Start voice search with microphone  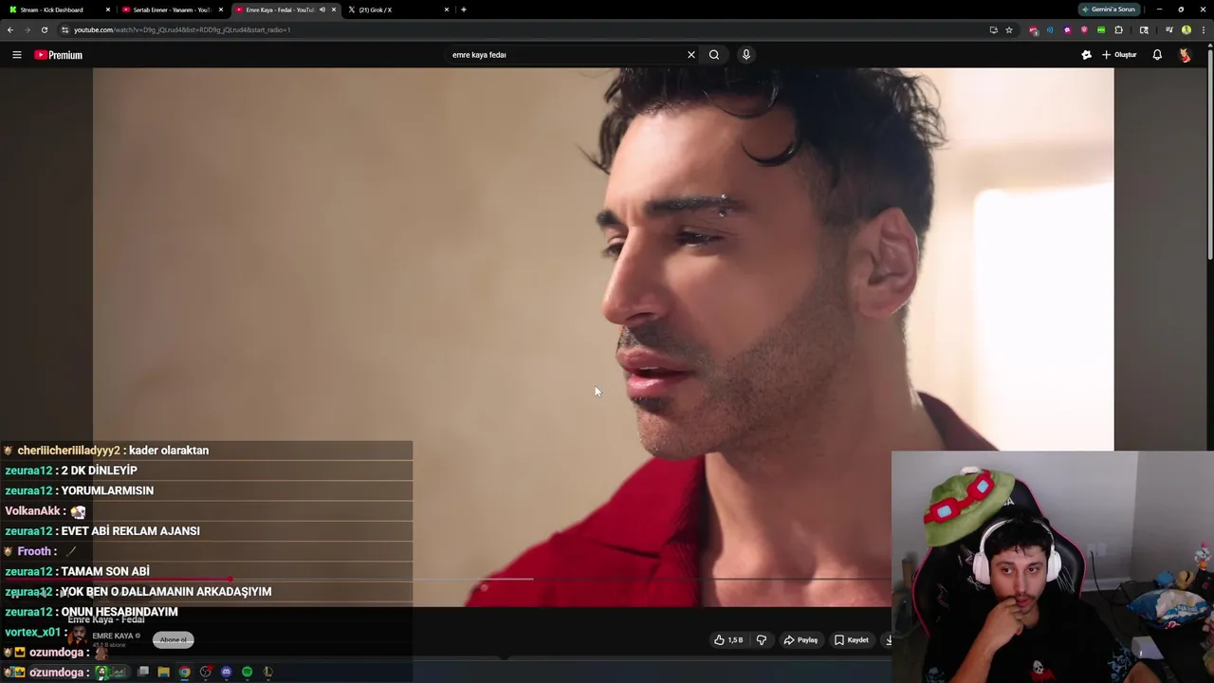746,55
